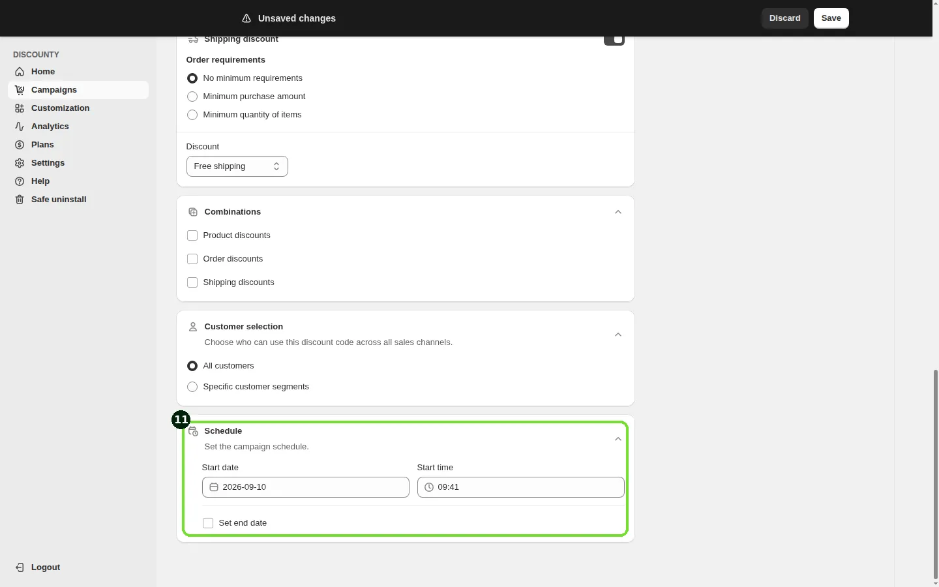This screenshot has height=587, width=939.
Task: Click the clock icon in Start time
Action: [x=429, y=487]
